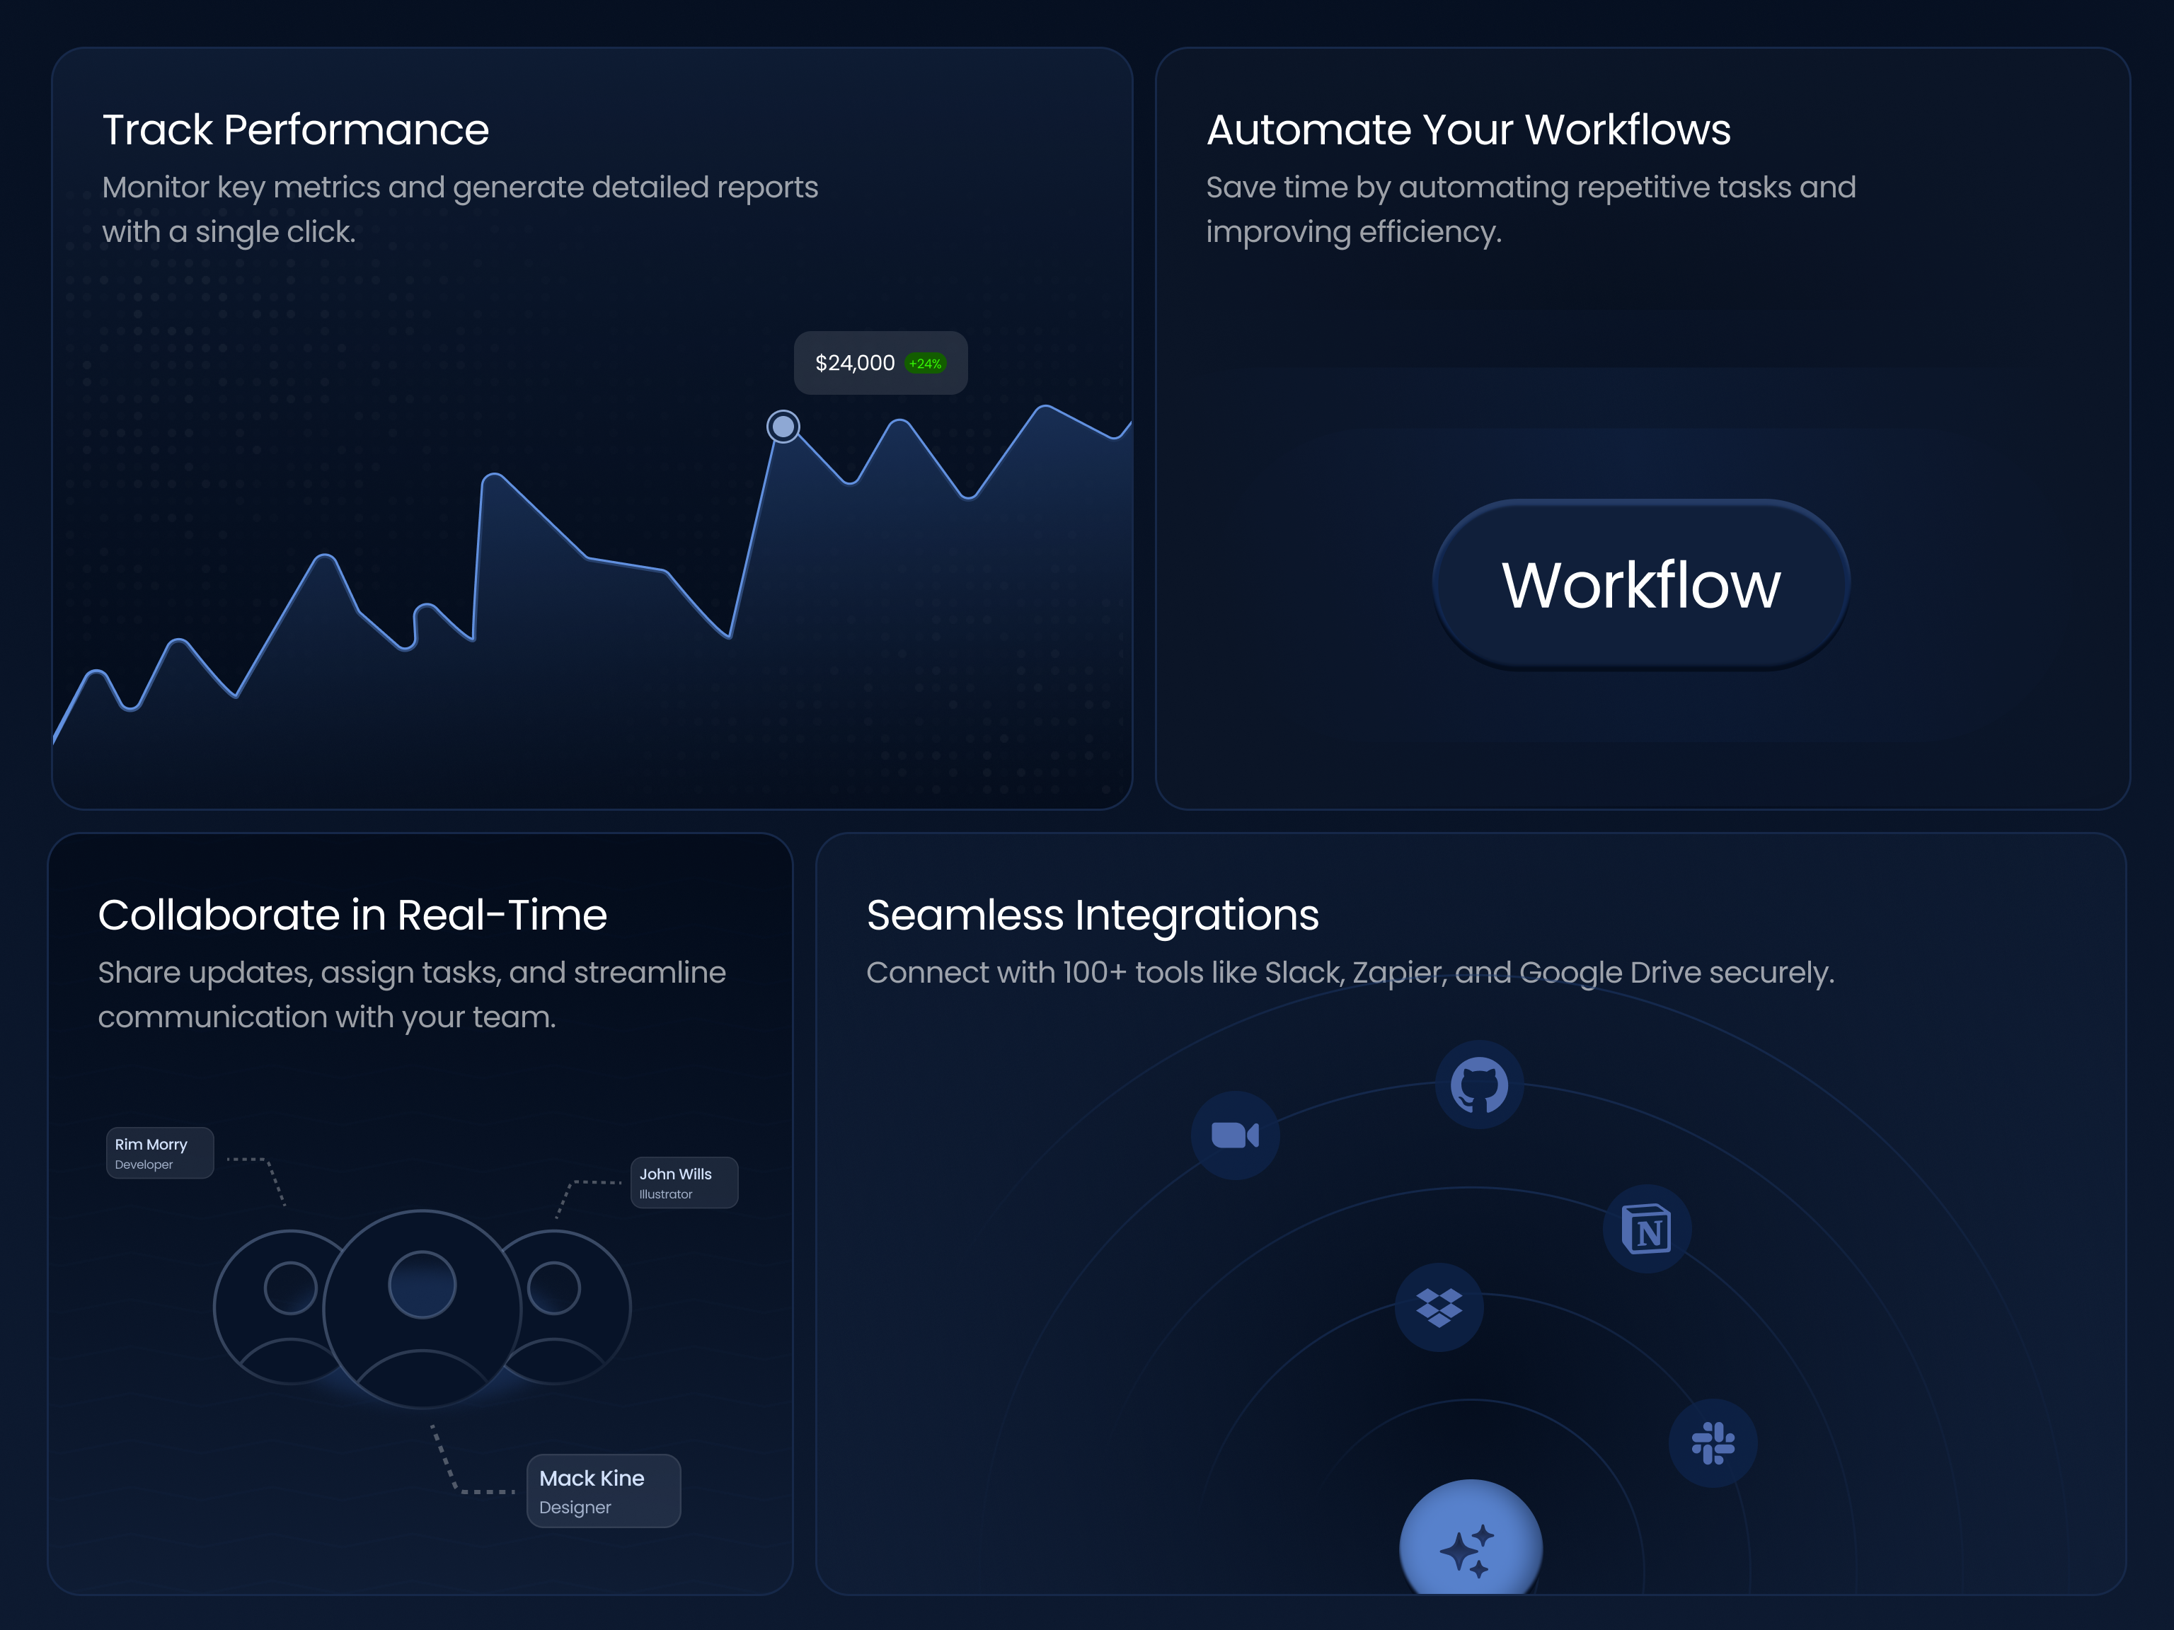Screen dimensions: 2174x1630
Task: Click the +24% green badge
Action: pyautogui.click(x=925, y=364)
